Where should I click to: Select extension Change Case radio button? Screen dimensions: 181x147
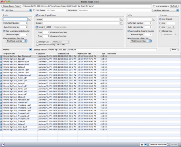(x=160, y=31)
